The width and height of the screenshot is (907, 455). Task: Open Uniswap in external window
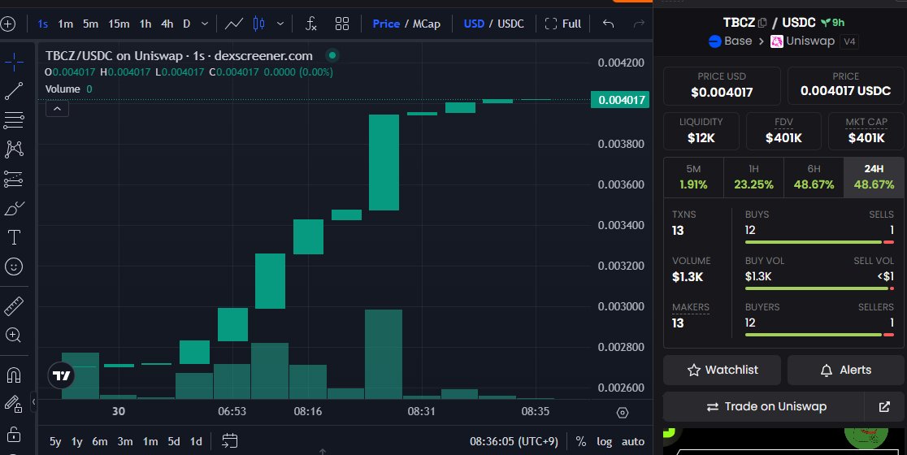pos(884,407)
